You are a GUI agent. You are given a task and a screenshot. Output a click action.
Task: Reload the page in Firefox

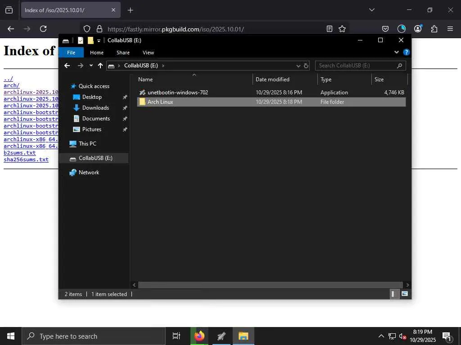click(x=43, y=29)
